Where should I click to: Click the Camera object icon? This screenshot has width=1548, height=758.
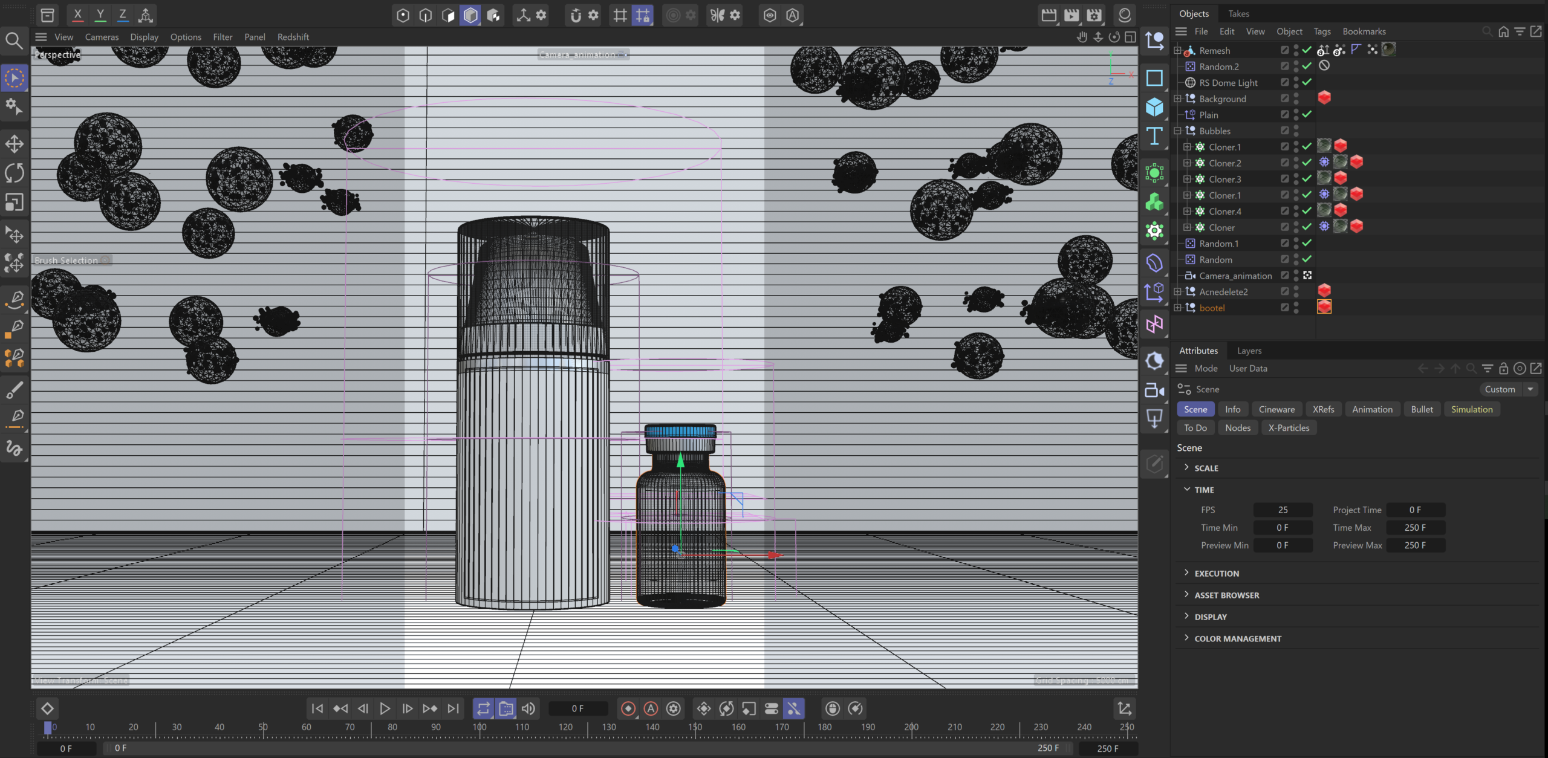(x=1154, y=390)
